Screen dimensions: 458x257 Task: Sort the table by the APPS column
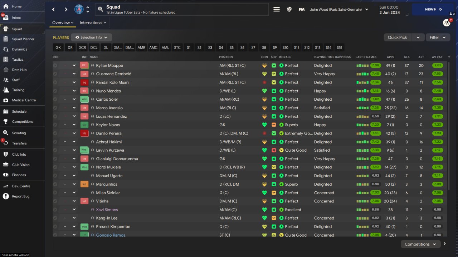[390, 57]
